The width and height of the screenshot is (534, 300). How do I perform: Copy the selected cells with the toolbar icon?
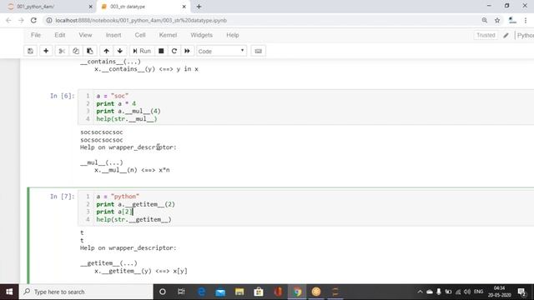(76, 51)
